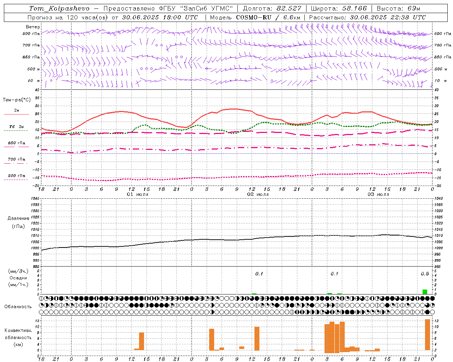
Task: Select the (мм/1ч.) precipitation unit
Action: [18, 284]
